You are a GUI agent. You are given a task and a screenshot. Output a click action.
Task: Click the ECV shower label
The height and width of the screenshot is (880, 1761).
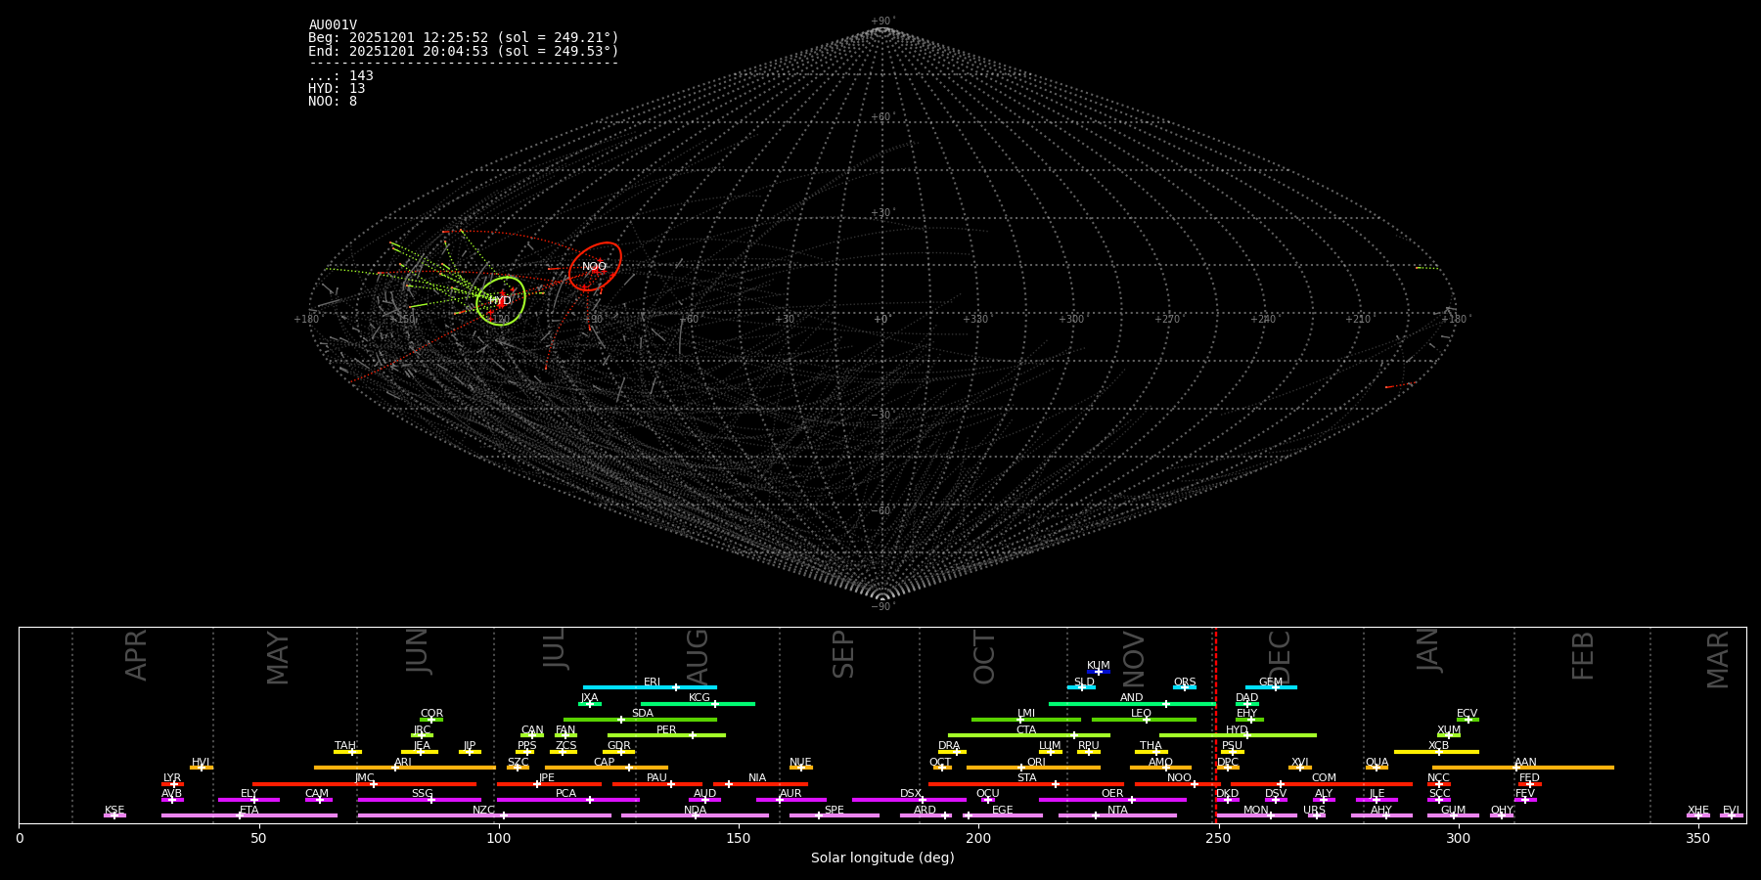(1467, 714)
